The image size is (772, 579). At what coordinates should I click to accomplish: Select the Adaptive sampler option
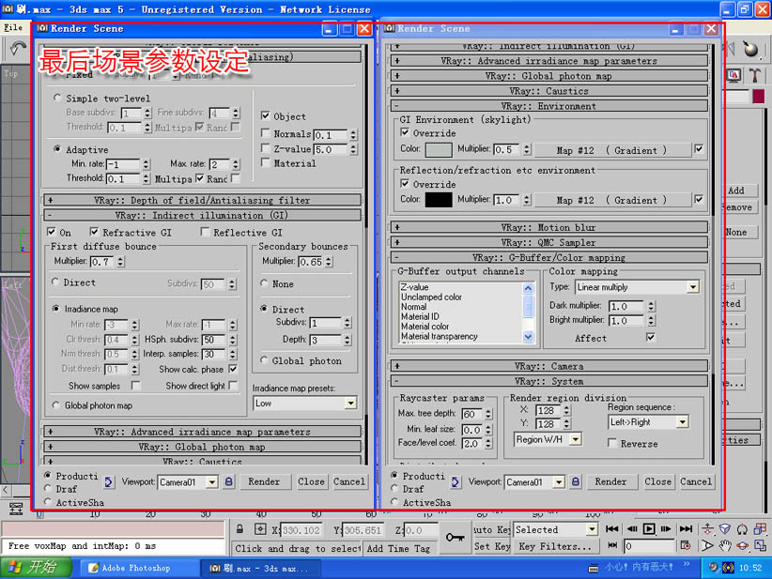pyautogui.click(x=57, y=148)
